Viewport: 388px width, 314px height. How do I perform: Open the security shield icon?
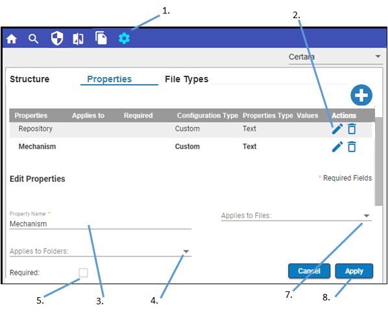coord(57,38)
